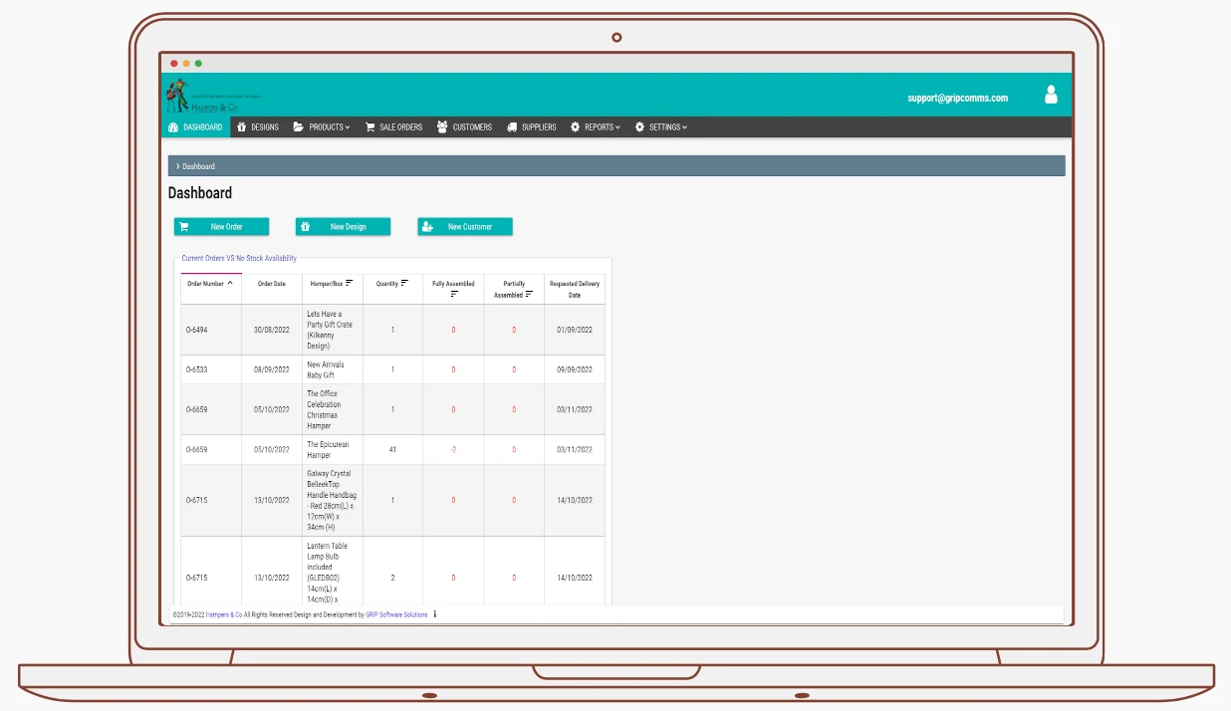Click the Sale Orders cart icon in the navbar
Image resolution: width=1231 pixels, height=711 pixels.
(x=370, y=127)
